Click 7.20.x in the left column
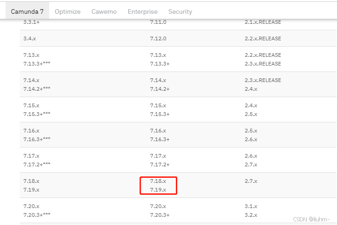The width and height of the screenshot is (337, 225). 31,206
